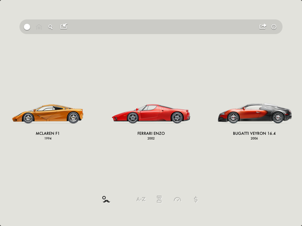Viewport: 302px width, 226px height.
Task: Click the MCLAREN F1 title text
Action: (47, 133)
